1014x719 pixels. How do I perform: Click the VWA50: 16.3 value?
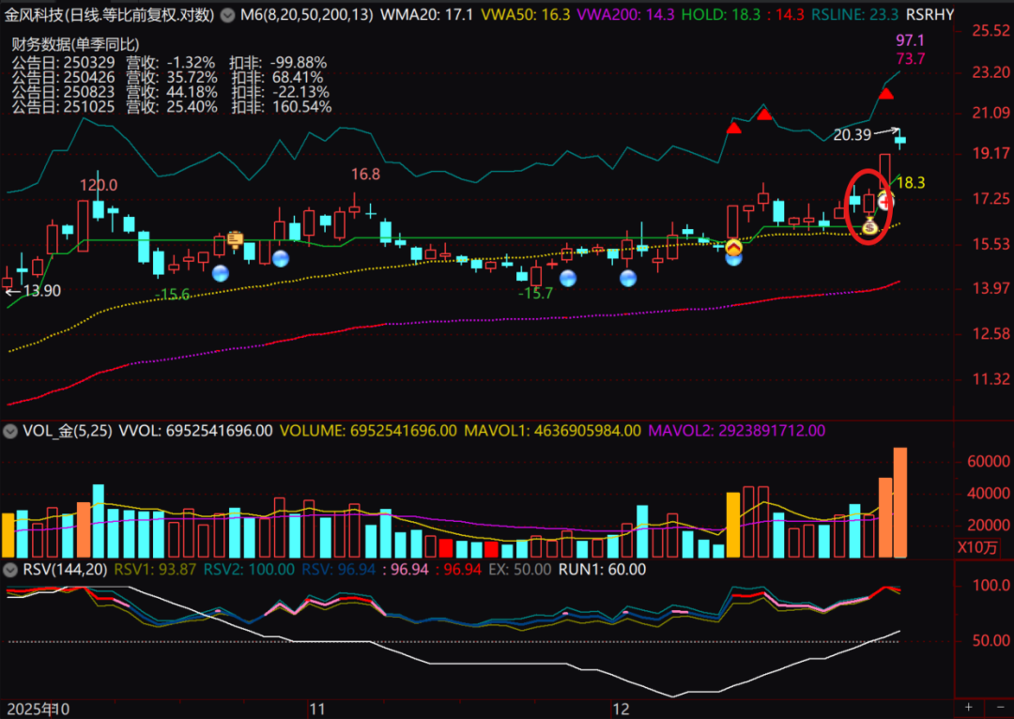pyautogui.click(x=526, y=15)
